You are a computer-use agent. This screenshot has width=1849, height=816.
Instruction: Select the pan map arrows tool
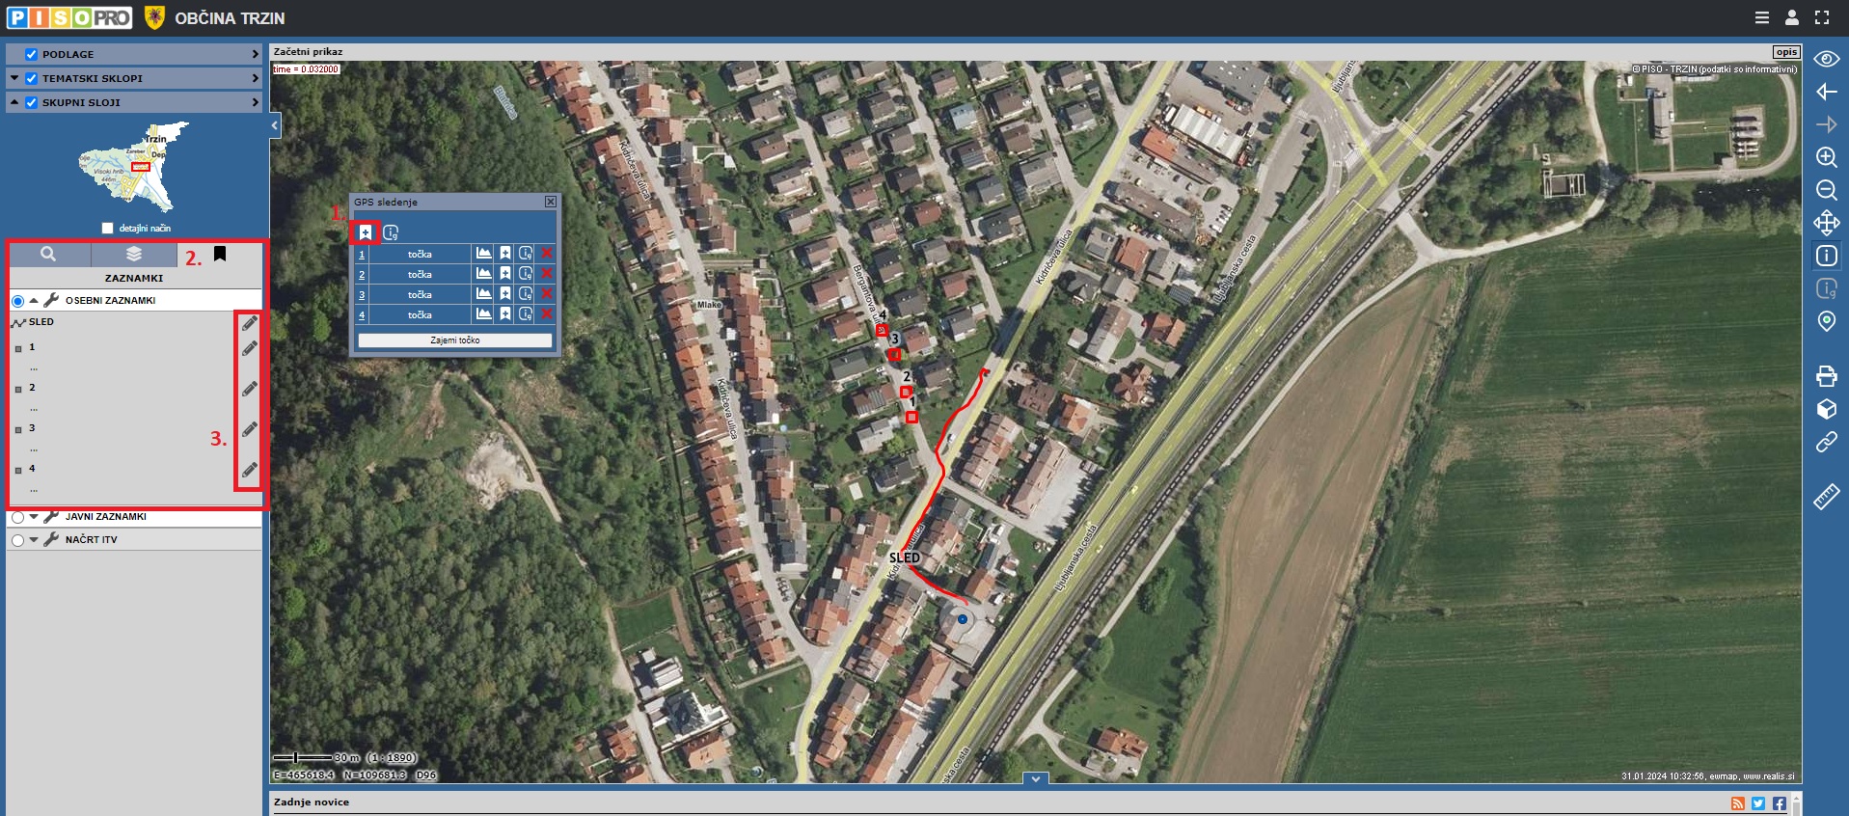1826,223
